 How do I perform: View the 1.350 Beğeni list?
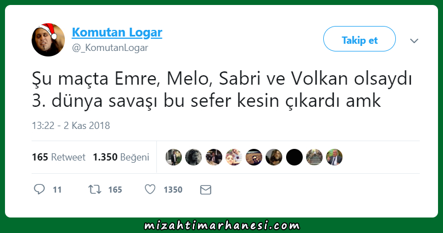pos(121,157)
